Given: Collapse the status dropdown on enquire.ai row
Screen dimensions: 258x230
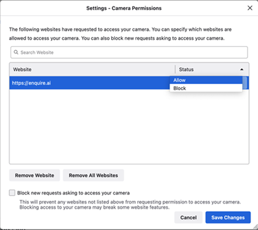Looking at the screenshot, I should pyautogui.click(x=245, y=83).
